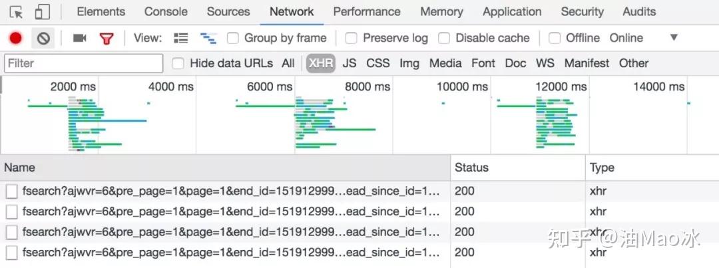Image resolution: width=719 pixels, height=268 pixels.
Task: Switch to large request rows view icon
Action: click(181, 38)
